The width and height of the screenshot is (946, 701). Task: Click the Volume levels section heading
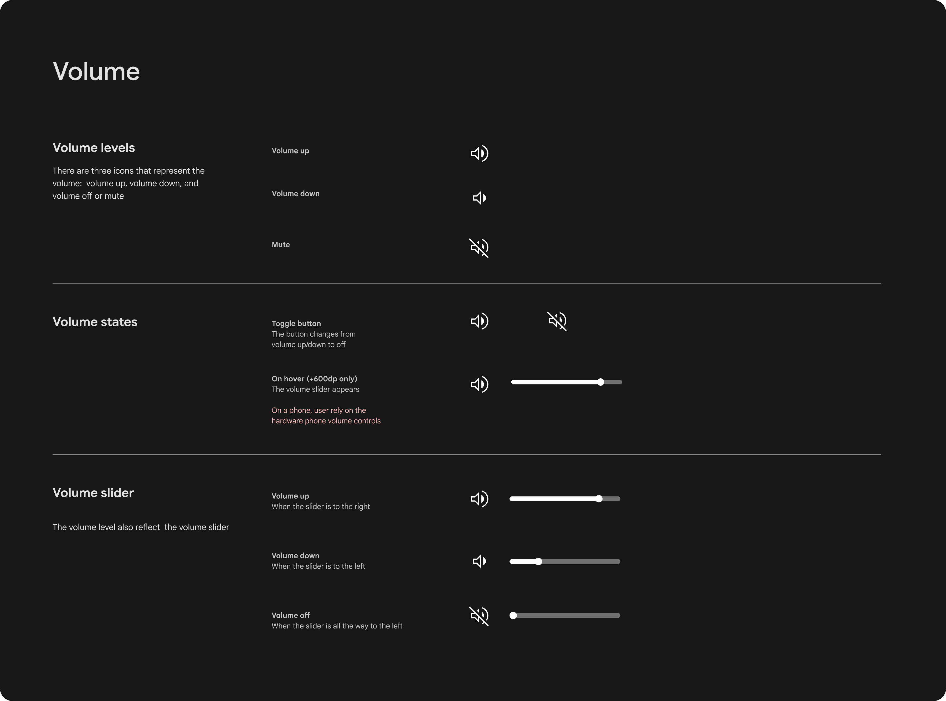[x=94, y=148]
